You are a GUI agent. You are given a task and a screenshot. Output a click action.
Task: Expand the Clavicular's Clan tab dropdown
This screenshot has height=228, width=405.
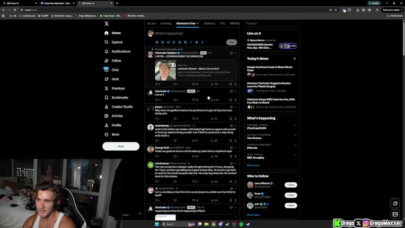(197, 23)
